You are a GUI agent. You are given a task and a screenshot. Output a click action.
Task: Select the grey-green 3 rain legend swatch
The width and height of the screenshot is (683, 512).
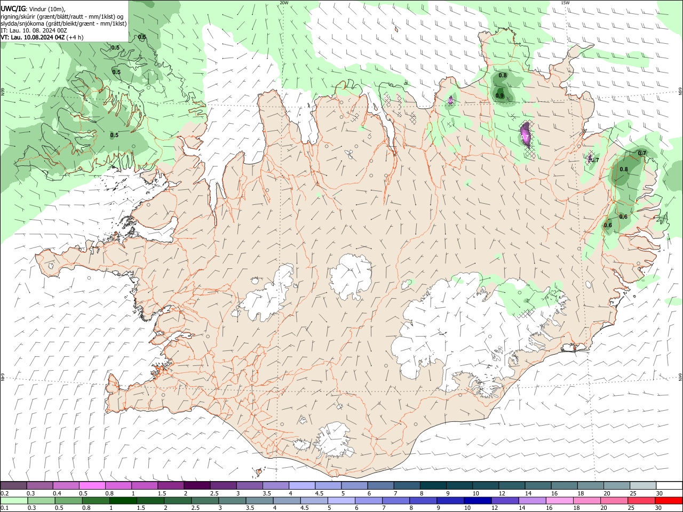tap(232, 500)
